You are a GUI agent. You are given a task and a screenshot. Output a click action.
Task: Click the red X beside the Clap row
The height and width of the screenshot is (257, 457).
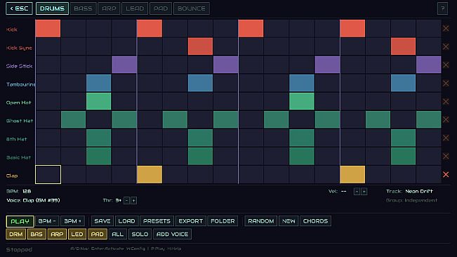click(446, 175)
